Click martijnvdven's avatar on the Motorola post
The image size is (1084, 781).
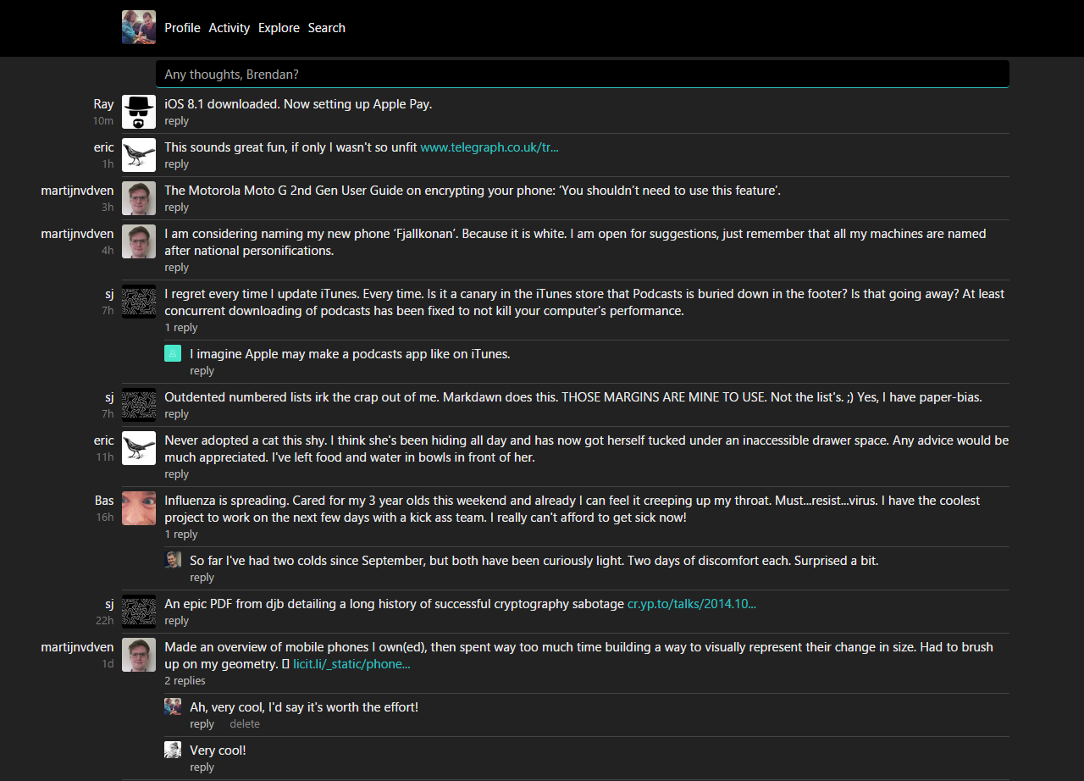(139, 198)
